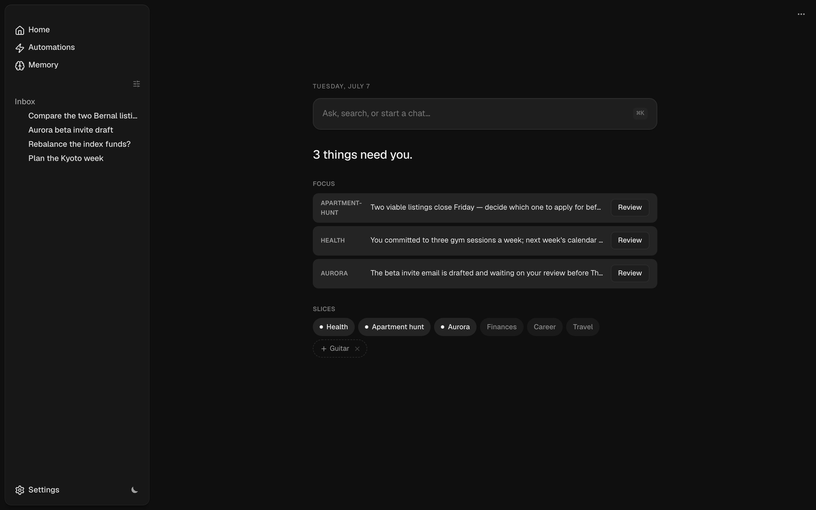The image size is (816, 510).
Task: Click the Settings gear icon
Action: 20,490
